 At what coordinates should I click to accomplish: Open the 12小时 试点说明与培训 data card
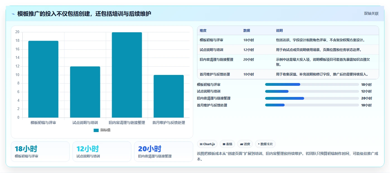102,152
